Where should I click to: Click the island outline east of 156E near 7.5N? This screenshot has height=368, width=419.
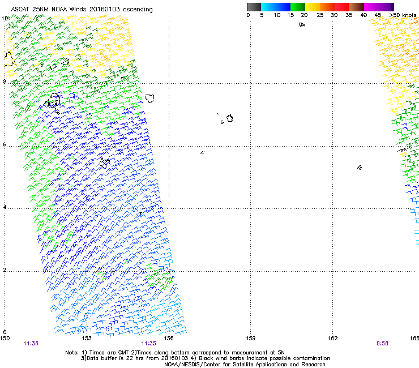(x=150, y=99)
